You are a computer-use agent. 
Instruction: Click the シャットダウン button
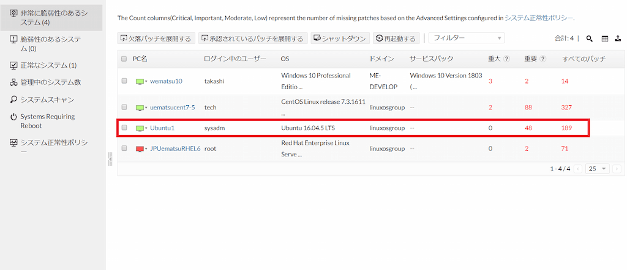tap(340, 38)
